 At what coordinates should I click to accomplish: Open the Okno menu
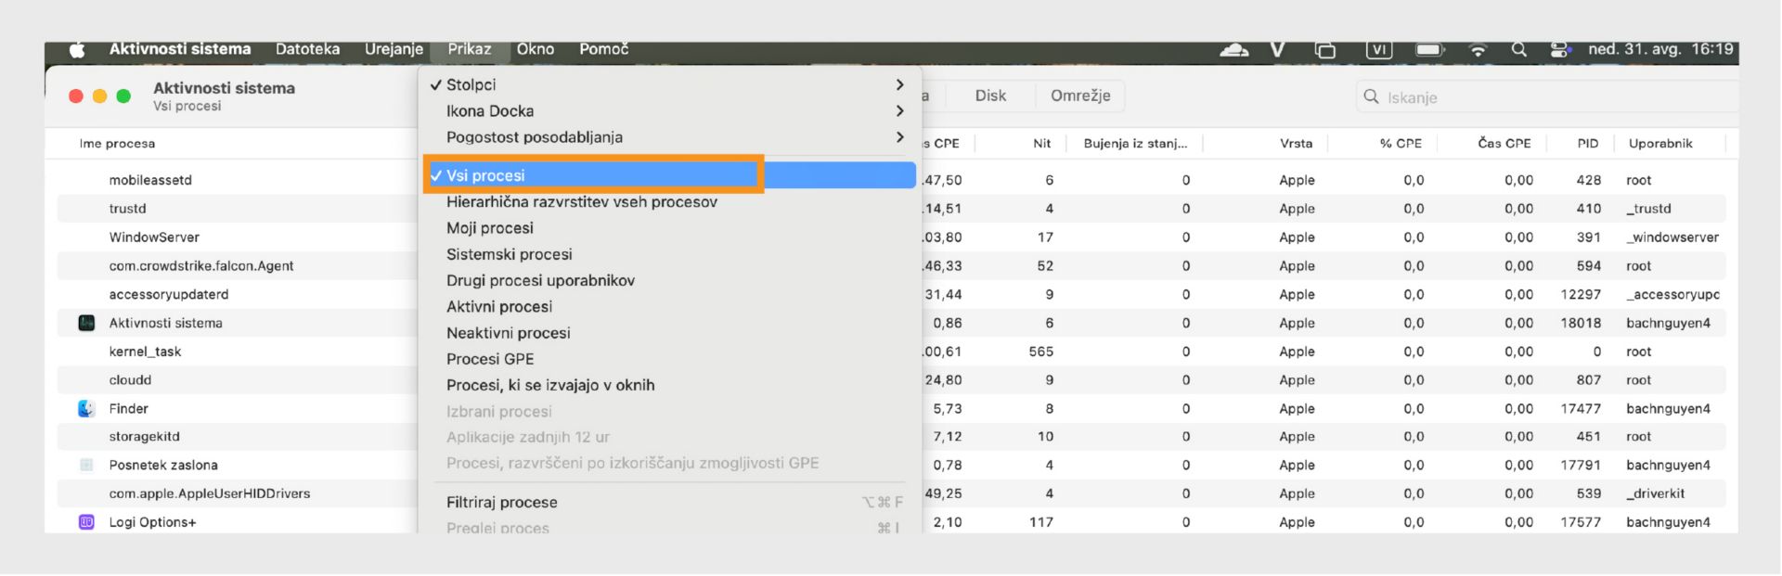coord(536,49)
